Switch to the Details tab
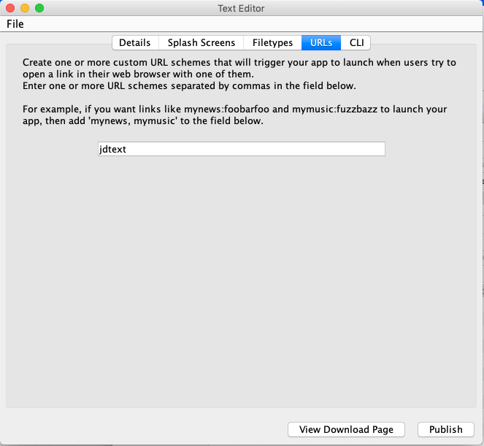This screenshot has height=446, width=484. click(134, 43)
